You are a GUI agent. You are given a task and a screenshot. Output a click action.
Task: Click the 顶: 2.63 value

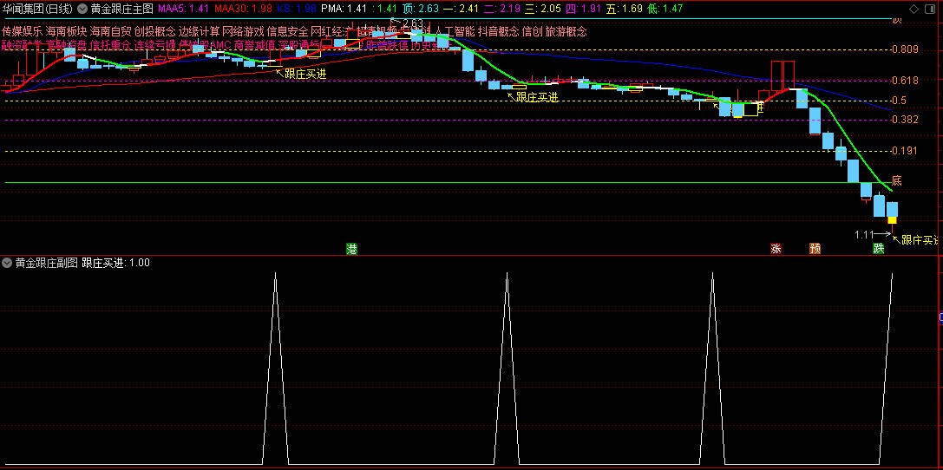point(422,9)
